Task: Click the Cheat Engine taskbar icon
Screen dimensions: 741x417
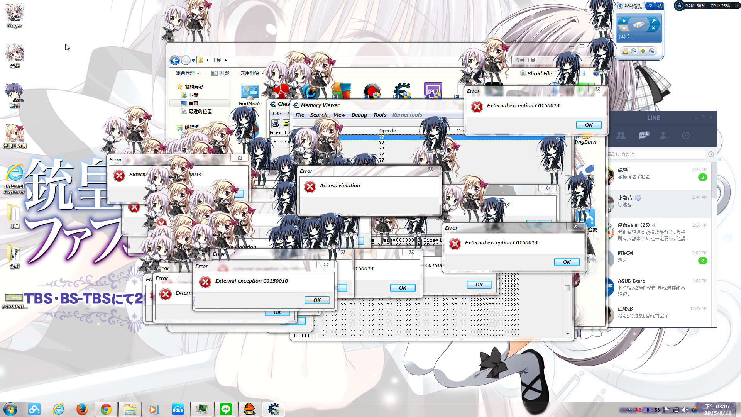Action: click(x=274, y=409)
